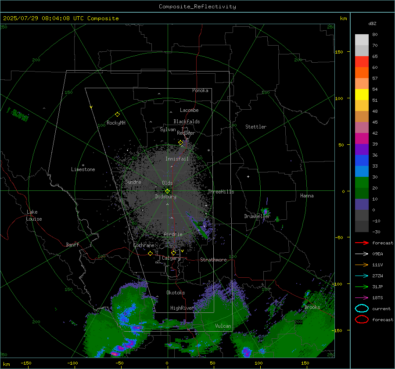The height and width of the screenshot is (369, 395).
Task: Click the yellow diamond marker near RockyMH
Action: [117, 115]
